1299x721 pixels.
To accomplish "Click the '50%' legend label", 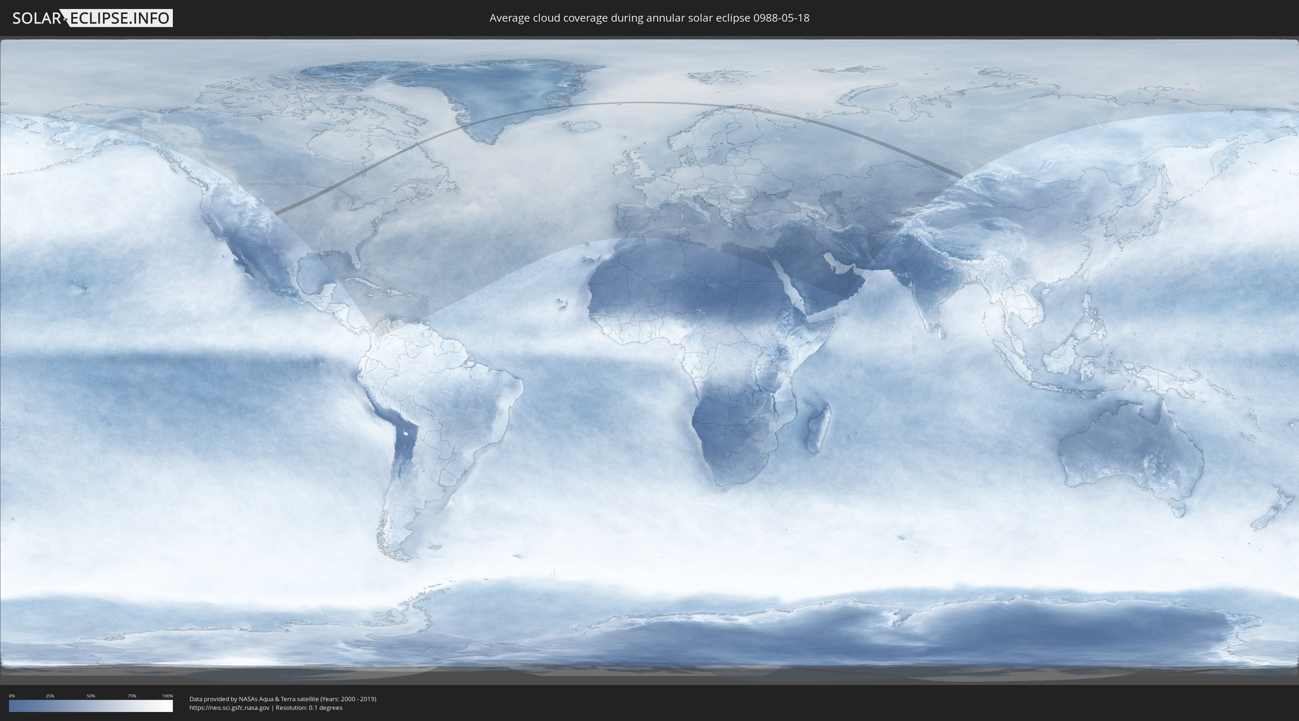I will 91,696.
